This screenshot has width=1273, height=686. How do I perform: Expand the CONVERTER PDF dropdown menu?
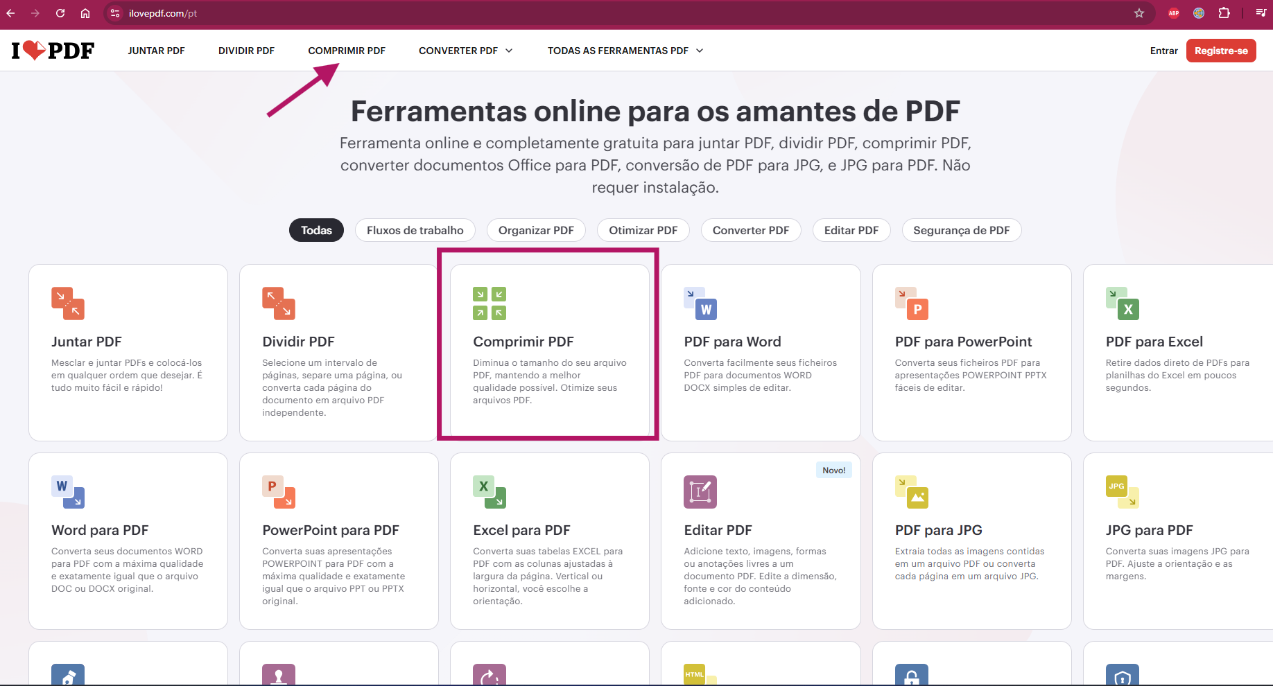[465, 51]
